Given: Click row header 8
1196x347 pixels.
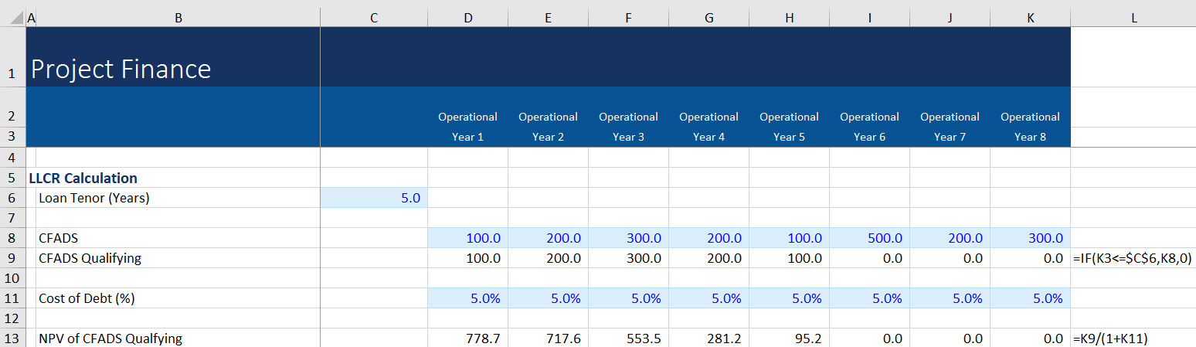Looking at the screenshot, I should coord(12,238).
